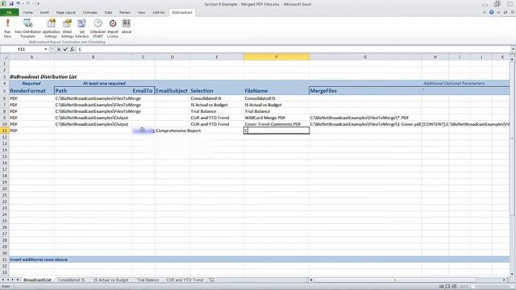Click the vertical scrollbar down arrow
The width and height of the screenshot is (516, 290).
click(x=513, y=274)
